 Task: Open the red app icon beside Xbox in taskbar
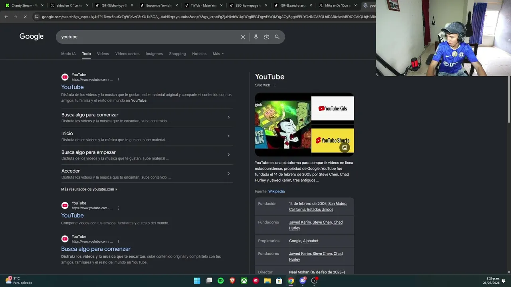[255, 281]
